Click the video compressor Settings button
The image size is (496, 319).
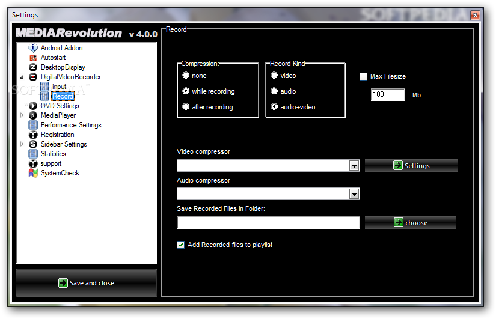point(411,166)
